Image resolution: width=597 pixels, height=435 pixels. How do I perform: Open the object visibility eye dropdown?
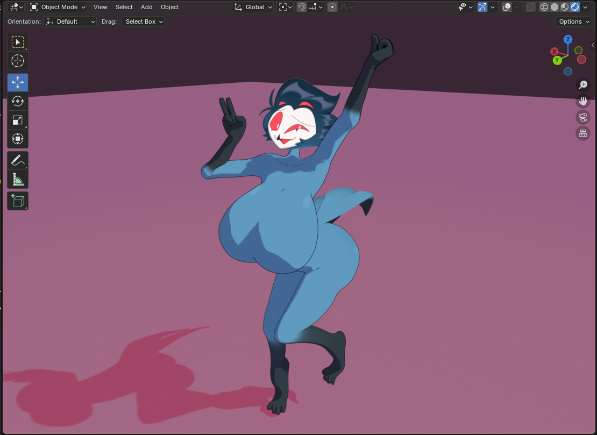pyautogui.click(x=465, y=7)
